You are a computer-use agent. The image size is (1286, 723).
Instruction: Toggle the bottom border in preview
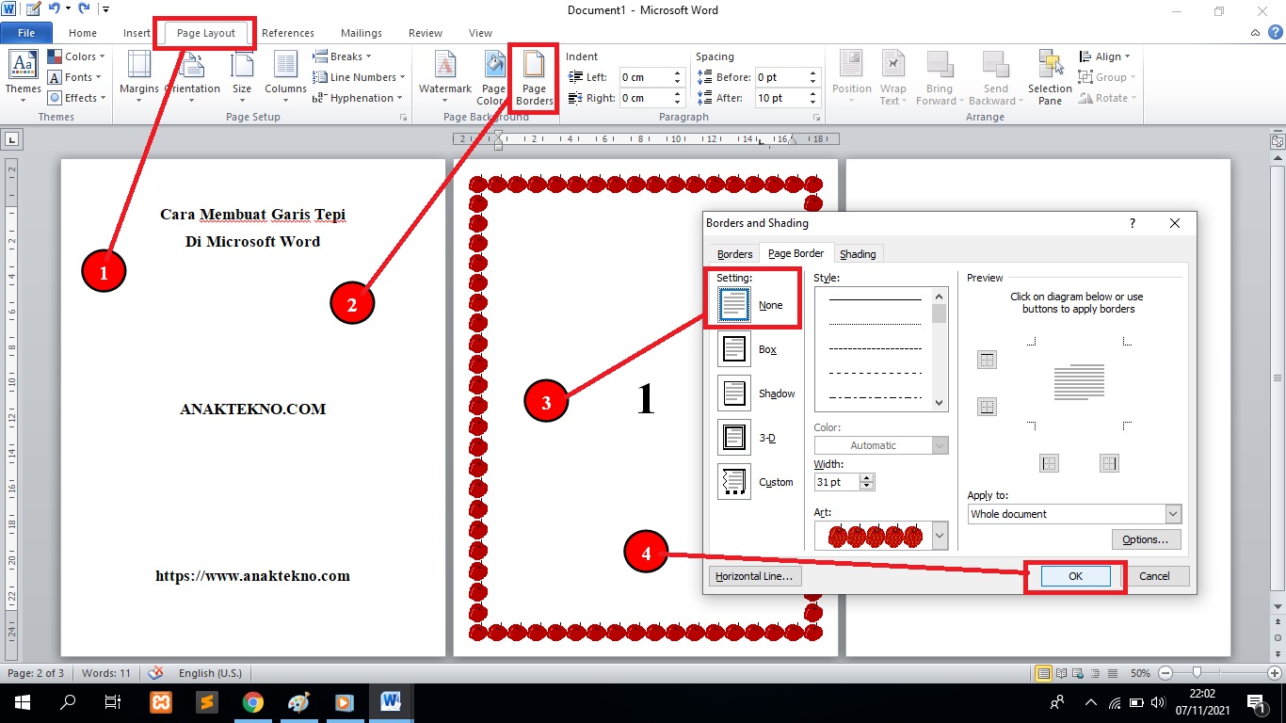pyautogui.click(x=987, y=407)
